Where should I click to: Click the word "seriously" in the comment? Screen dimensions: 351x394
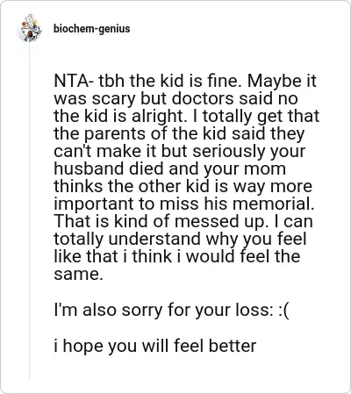229,151
